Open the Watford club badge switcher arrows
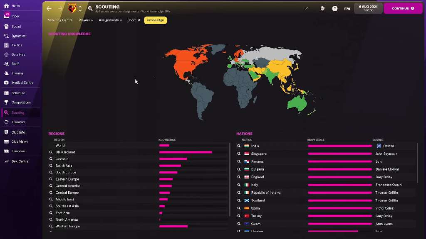The width and height of the screenshot is (426, 239). click(80, 9)
